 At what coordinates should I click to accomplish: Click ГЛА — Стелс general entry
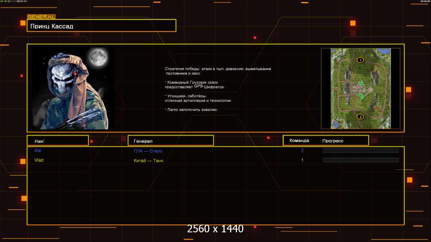tap(148, 151)
